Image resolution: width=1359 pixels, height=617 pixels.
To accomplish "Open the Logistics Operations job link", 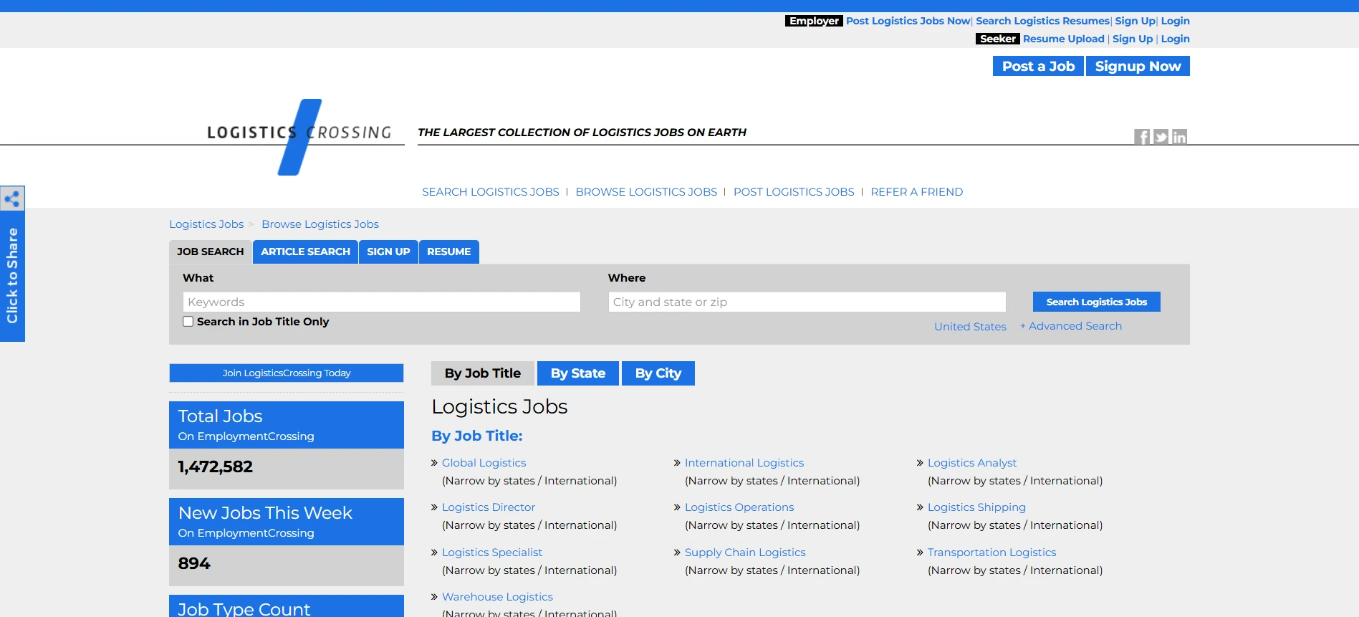I will [739, 507].
